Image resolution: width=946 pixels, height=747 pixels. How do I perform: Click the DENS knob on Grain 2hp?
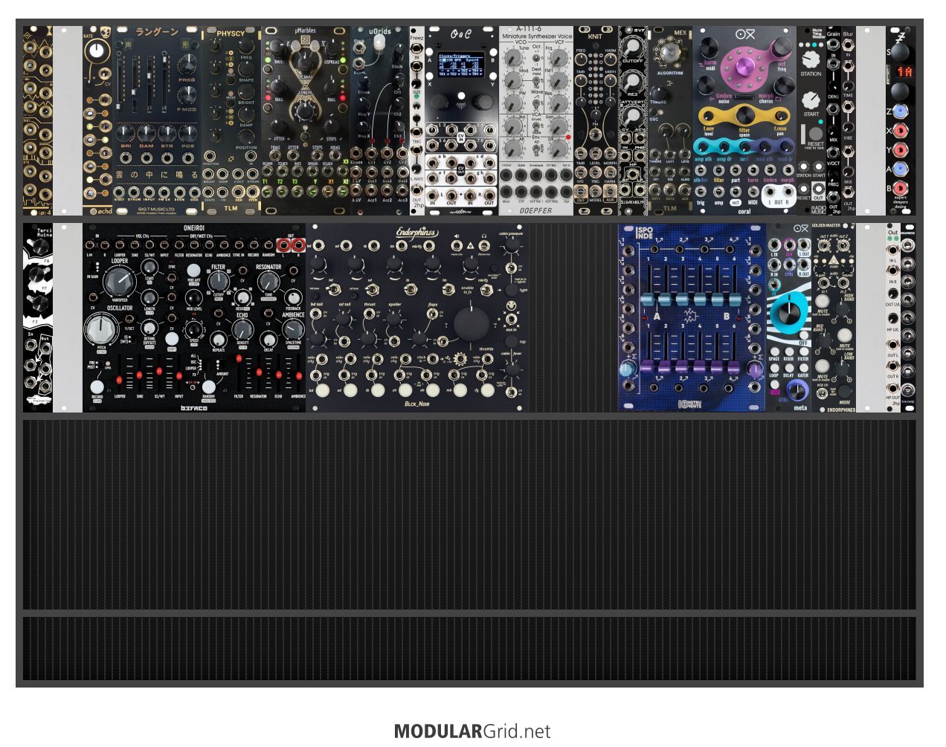coord(834,88)
